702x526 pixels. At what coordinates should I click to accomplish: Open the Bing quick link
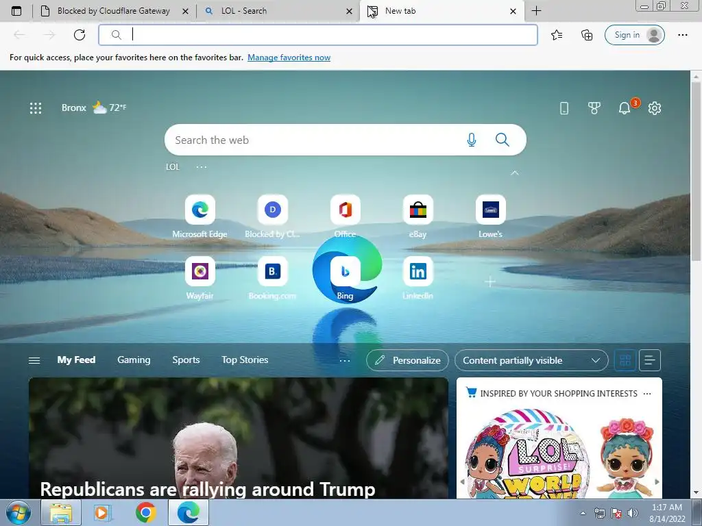pyautogui.click(x=346, y=278)
